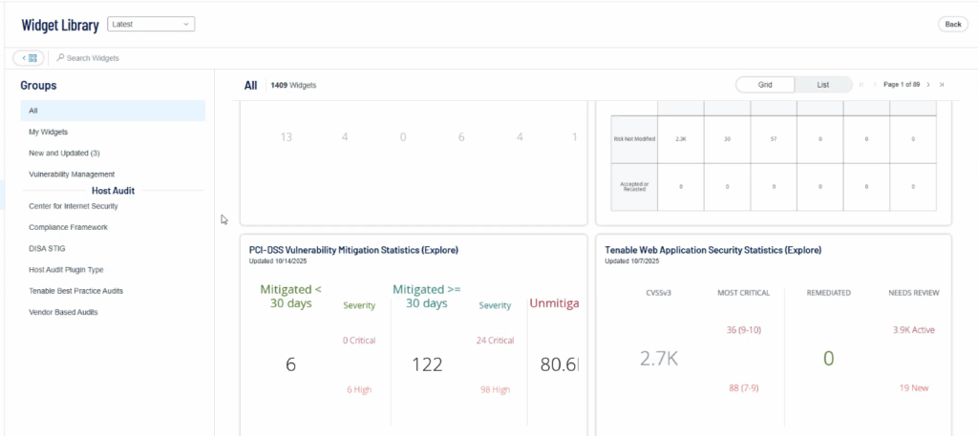Open Tenable Web Application Security Statistics widget

click(x=712, y=250)
